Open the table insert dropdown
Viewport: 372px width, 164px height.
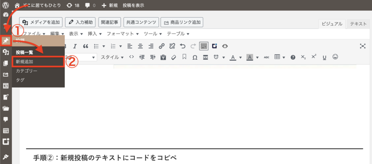(x=279, y=57)
